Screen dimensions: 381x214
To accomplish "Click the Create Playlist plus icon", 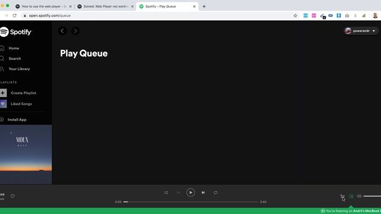I will tap(3, 93).
